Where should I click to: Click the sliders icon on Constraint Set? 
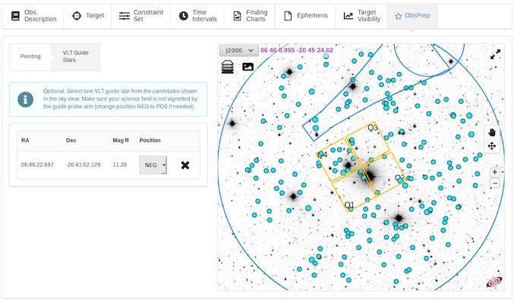click(125, 16)
